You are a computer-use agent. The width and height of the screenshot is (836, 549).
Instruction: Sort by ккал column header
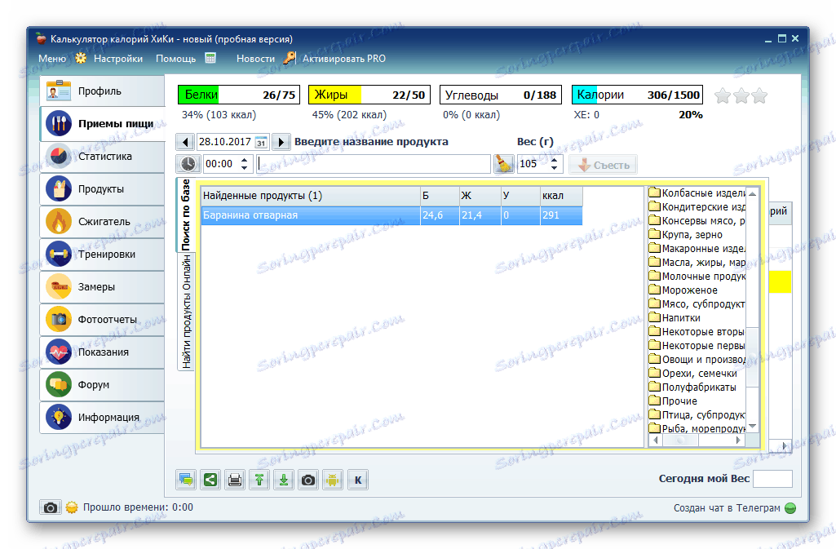561,196
